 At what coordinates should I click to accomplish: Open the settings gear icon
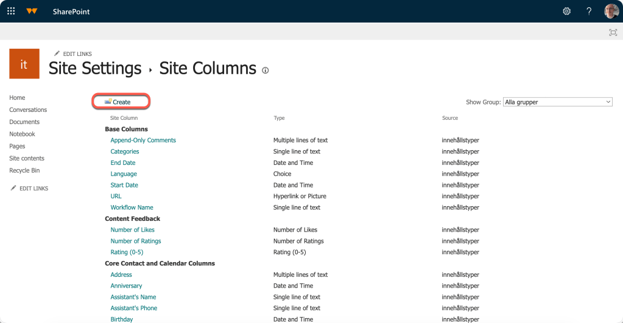coord(566,11)
